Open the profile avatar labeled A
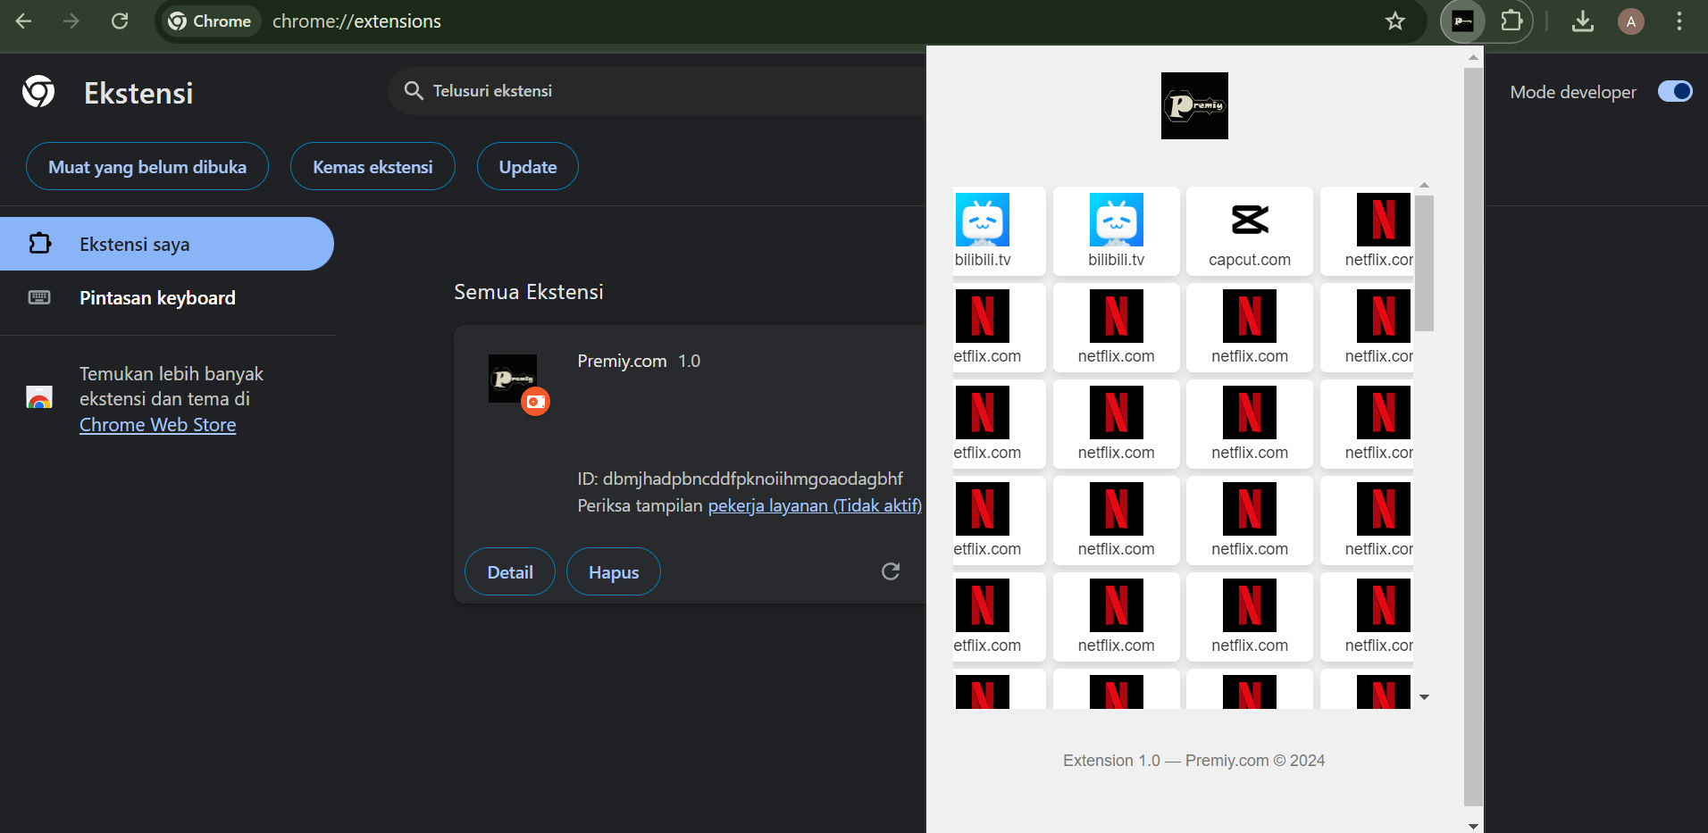 [1631, 21]
